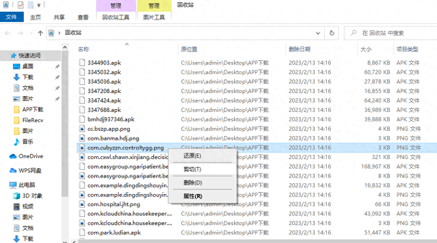This screenshot has width=437, height=243.
Task: Select file bmhdj937346.apk
Action: pos(111,119)
